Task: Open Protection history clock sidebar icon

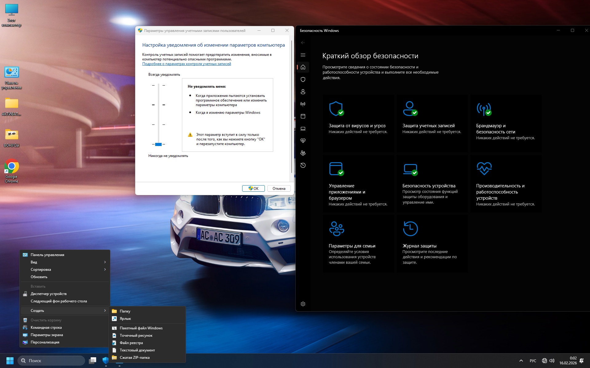Action: (303, 165)
